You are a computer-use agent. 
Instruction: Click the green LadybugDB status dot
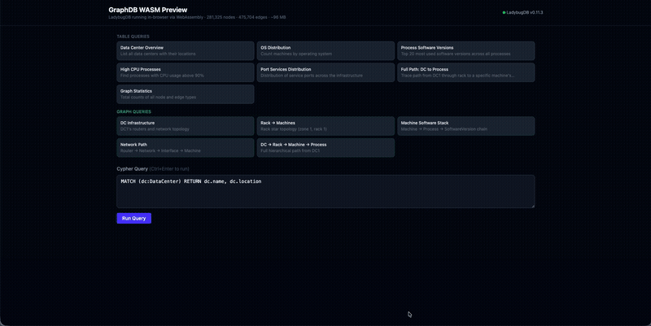click(504, 12)
